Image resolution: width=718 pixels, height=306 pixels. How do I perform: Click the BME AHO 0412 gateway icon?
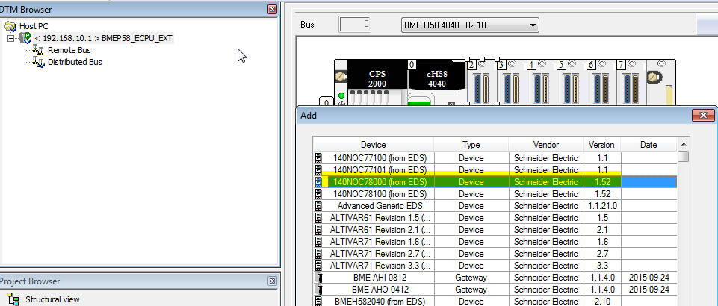coord(319,289)
